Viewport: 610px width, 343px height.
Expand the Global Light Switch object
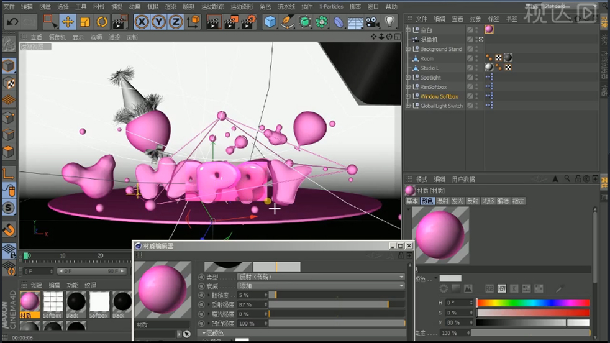[408, 106]
